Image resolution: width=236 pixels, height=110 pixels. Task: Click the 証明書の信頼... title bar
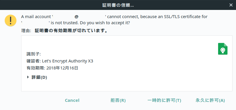(x=118, y=5)
